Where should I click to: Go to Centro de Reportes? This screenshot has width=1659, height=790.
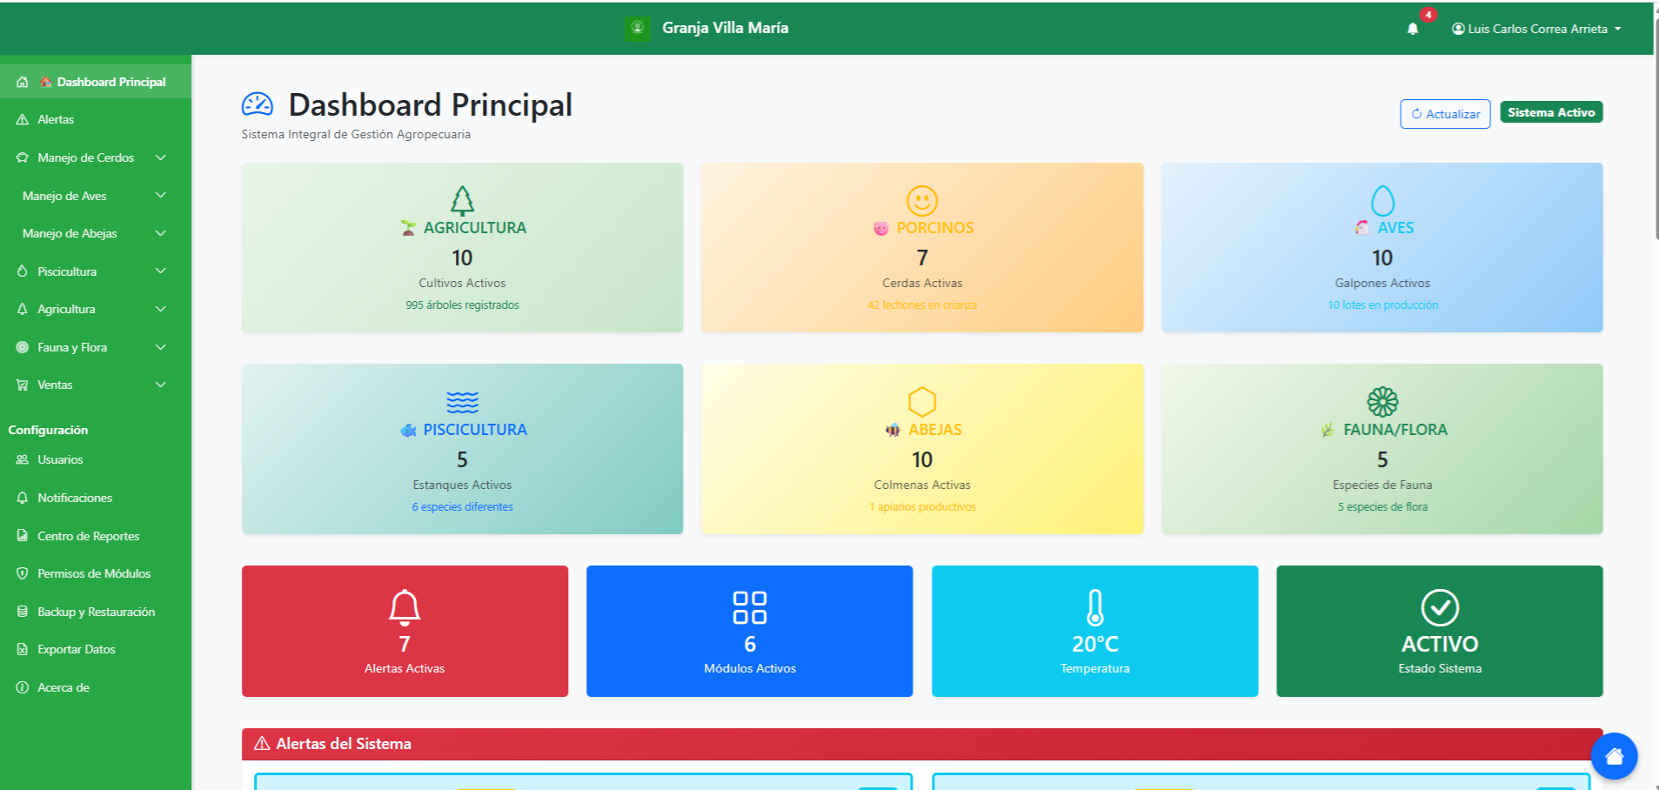(x=88, y=536)
